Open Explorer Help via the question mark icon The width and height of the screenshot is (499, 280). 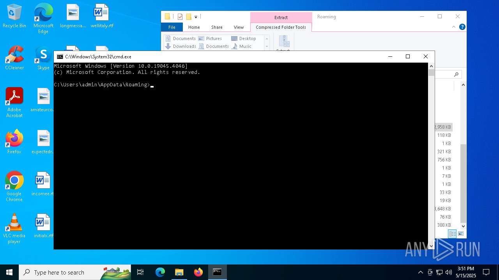point(462,27)
